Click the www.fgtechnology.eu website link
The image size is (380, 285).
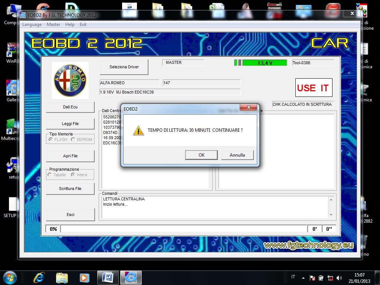(x=309, y=245)
